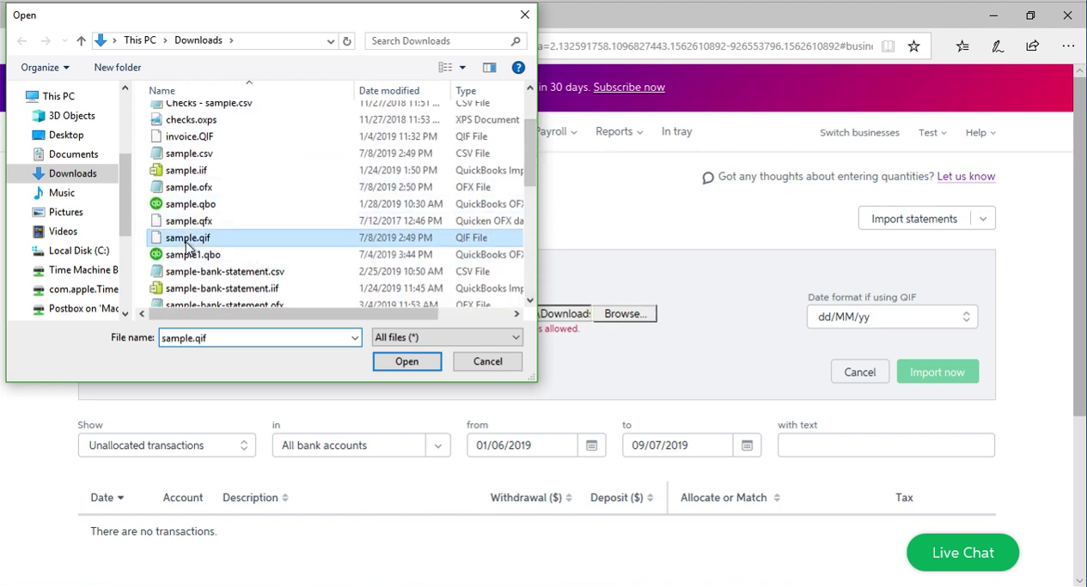1087x587 pixels.
Task: Open the Test business menu
Action: tap(932, 133)
